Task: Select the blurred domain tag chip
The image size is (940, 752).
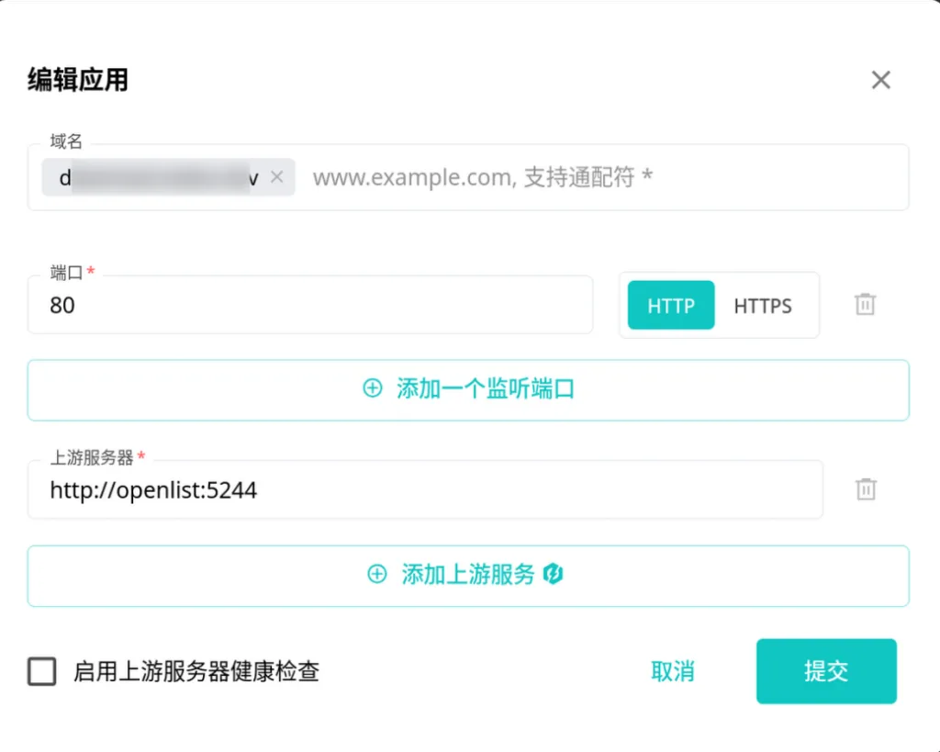Action: [x=156, y=177]
